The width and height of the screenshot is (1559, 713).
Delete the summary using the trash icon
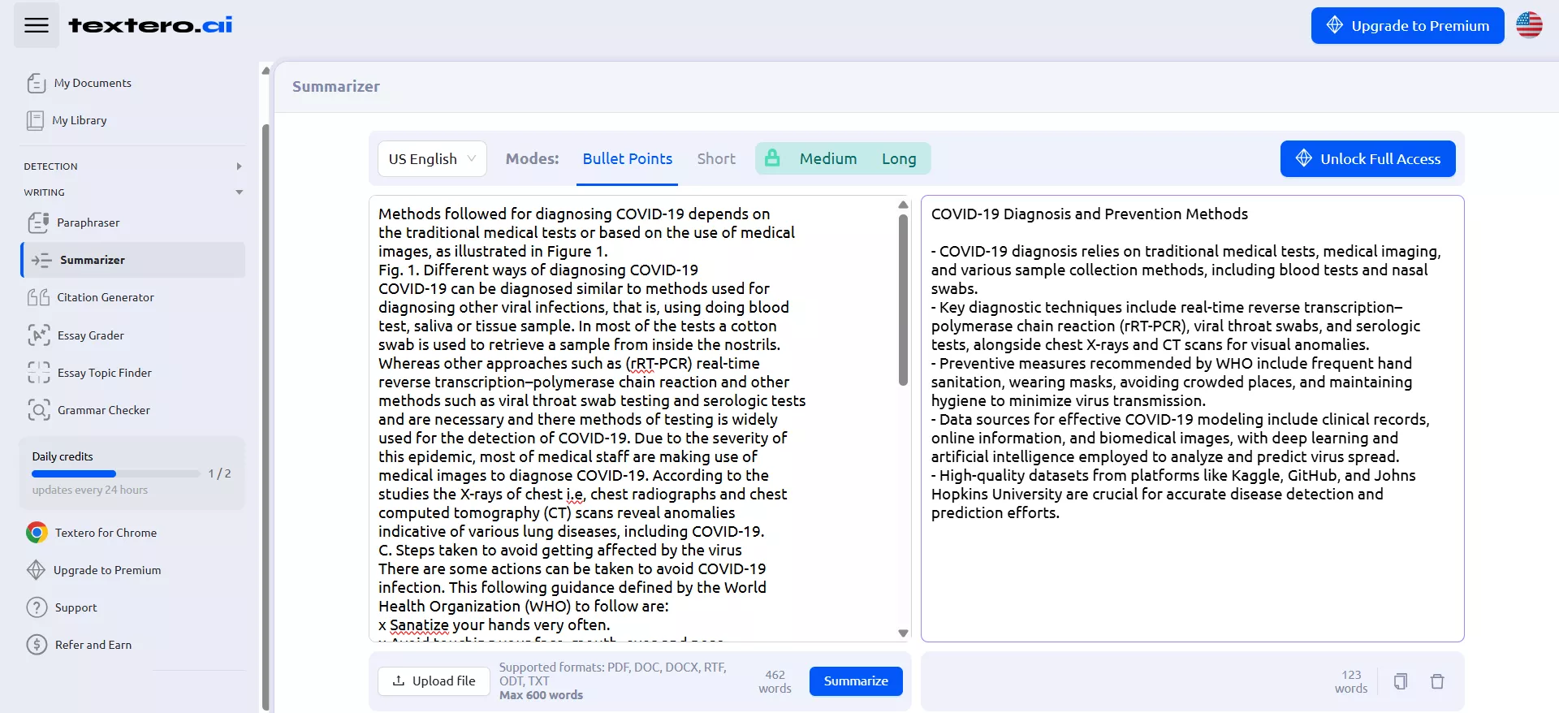(1437, 681)
